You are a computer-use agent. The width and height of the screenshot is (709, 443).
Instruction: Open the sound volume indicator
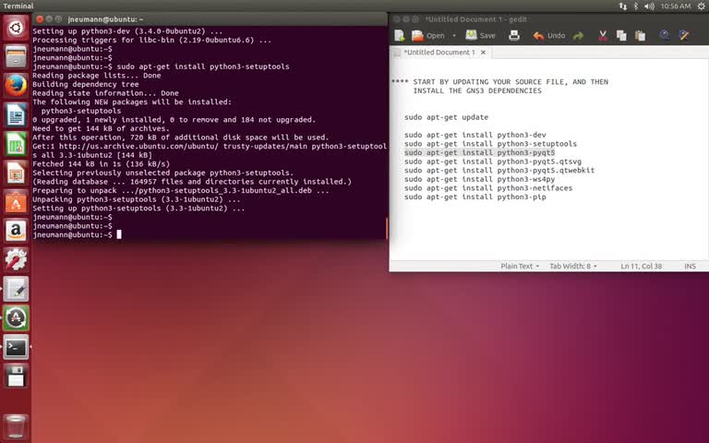point(649,6)
